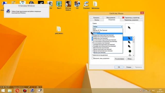Open the Windows Start button
This screenshot has width=165, height=93.
coord(3,91)
